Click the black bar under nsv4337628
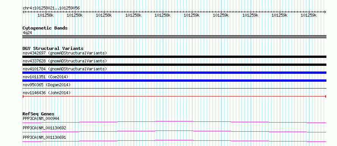 click(174, 65)
